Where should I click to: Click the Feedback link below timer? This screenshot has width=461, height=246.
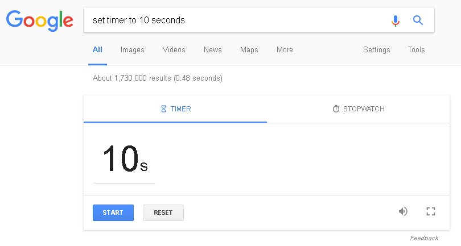tap(424, 238)
